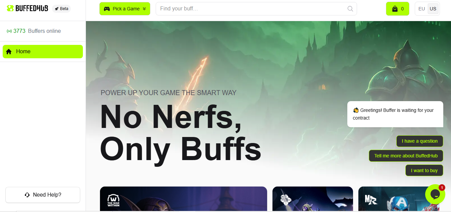Click the Pick a Game chevron arrows
This screenshot has height=212, width=451.
pos(144,9)
